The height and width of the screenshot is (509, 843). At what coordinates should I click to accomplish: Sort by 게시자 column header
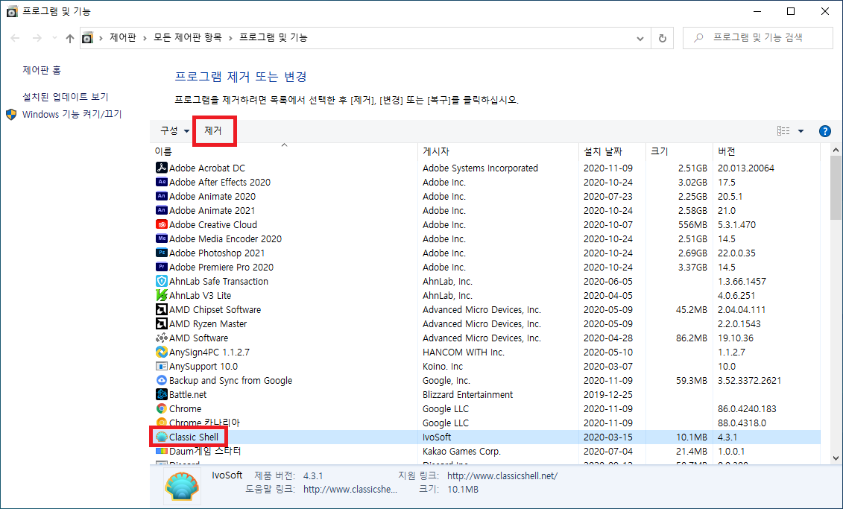[498, 151]
